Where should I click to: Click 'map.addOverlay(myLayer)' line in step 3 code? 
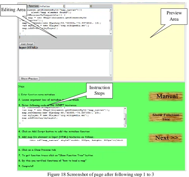point(39,118)
